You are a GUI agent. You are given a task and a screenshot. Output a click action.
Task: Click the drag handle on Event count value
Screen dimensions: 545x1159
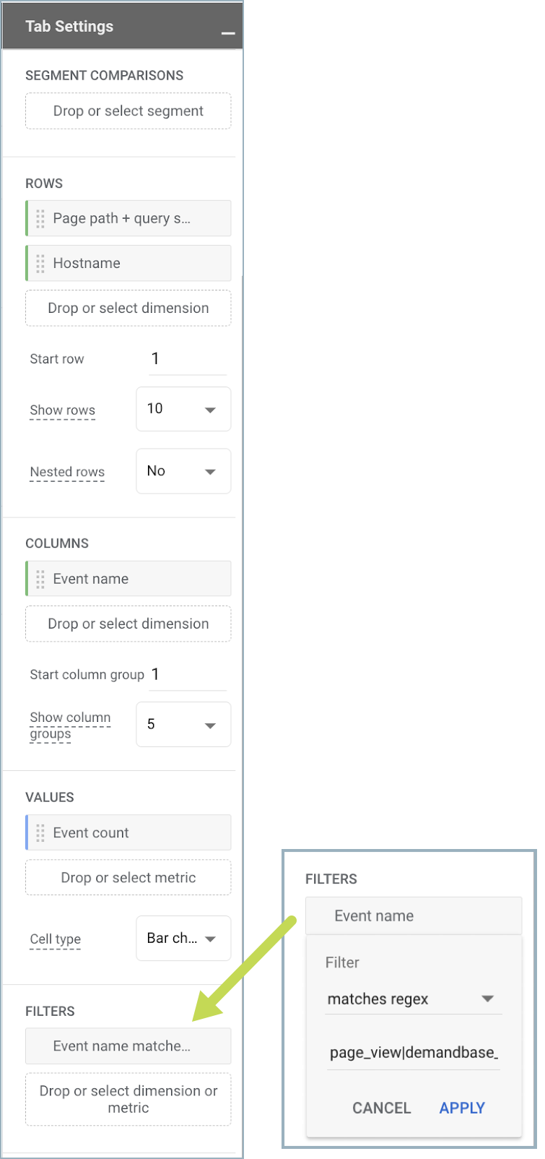coord(40,832)
